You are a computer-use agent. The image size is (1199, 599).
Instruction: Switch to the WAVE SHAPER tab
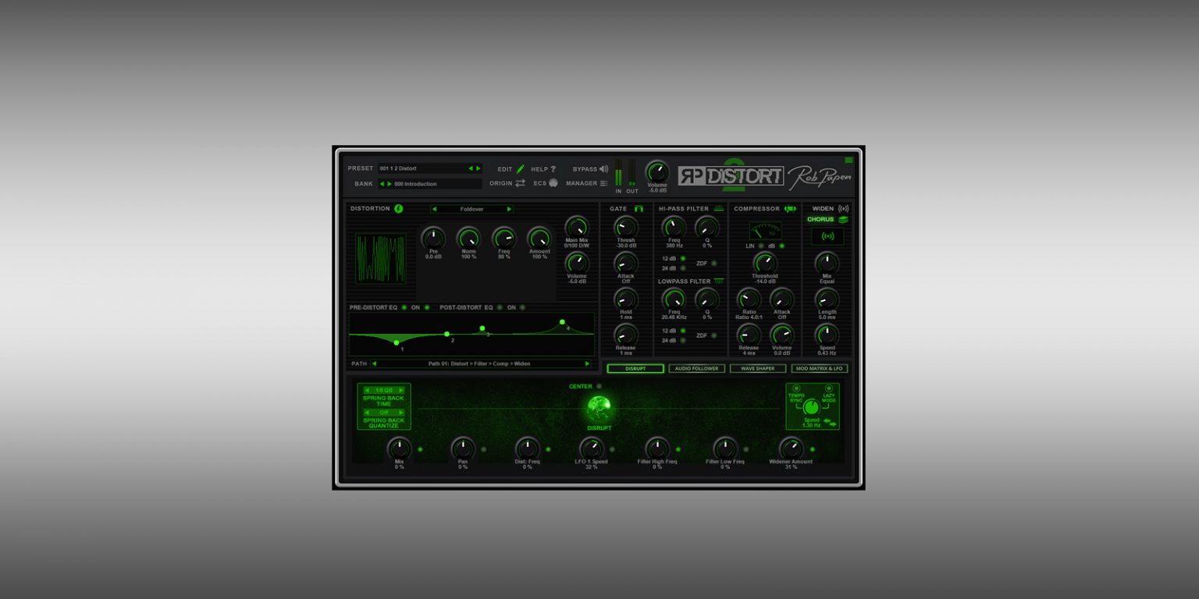[x=757, y=368]
